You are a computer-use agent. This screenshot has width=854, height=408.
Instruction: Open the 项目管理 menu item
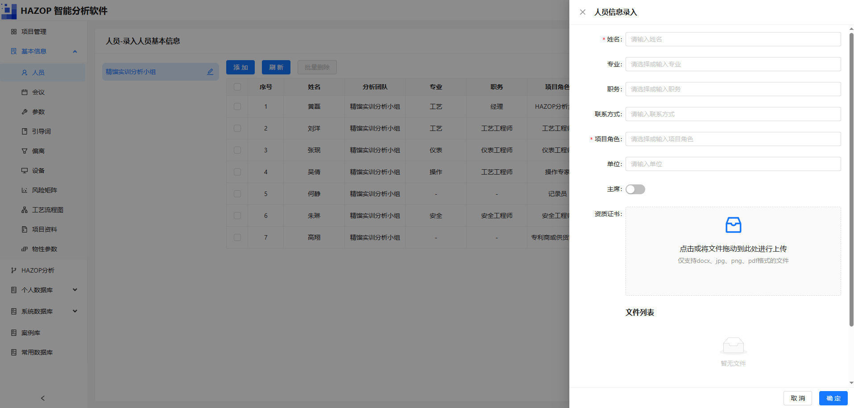point(44,32)
